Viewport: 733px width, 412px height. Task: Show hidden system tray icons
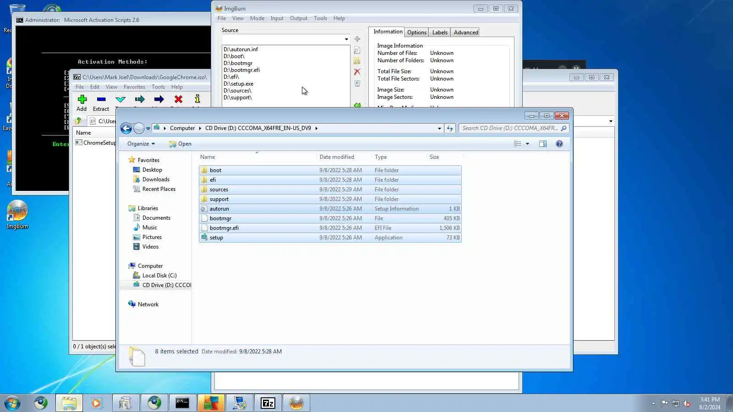pos(653,403)
